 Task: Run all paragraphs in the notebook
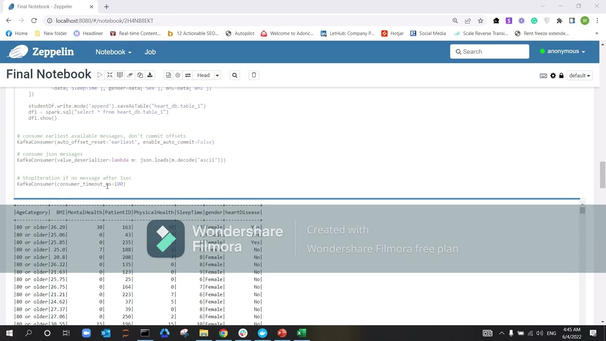tap(99, 75)
